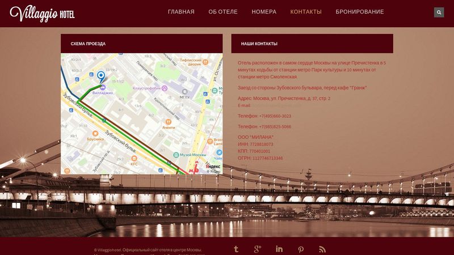454x255 pixels.
Task: Open the Google Plus social icon
Action: pos(258,249)
